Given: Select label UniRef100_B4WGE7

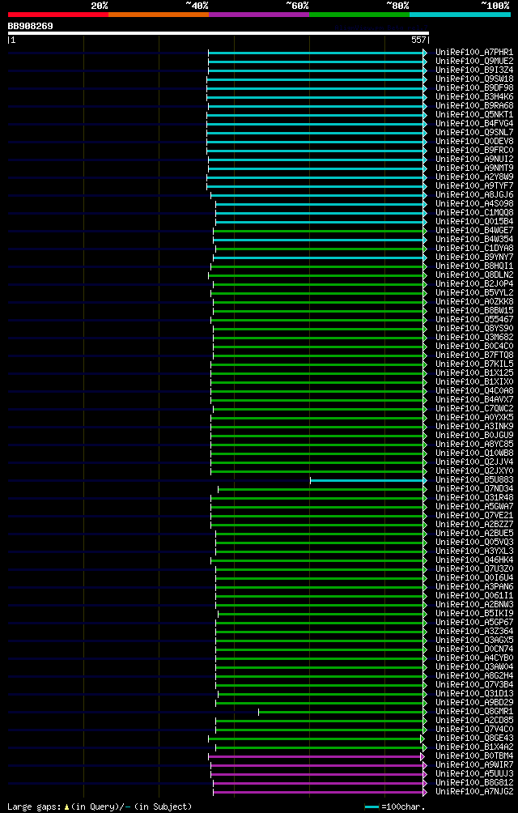Looking at the screenshot, I should point(474,230).
